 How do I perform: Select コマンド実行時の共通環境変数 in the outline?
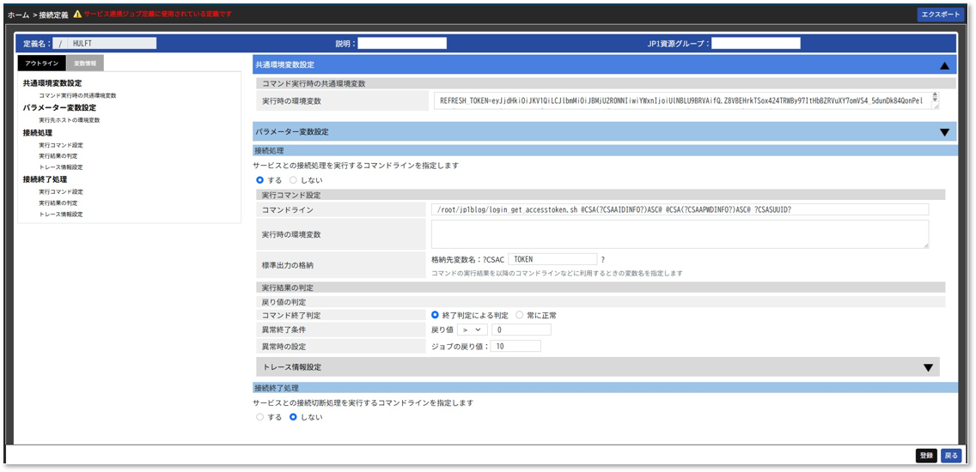point(77,95)
